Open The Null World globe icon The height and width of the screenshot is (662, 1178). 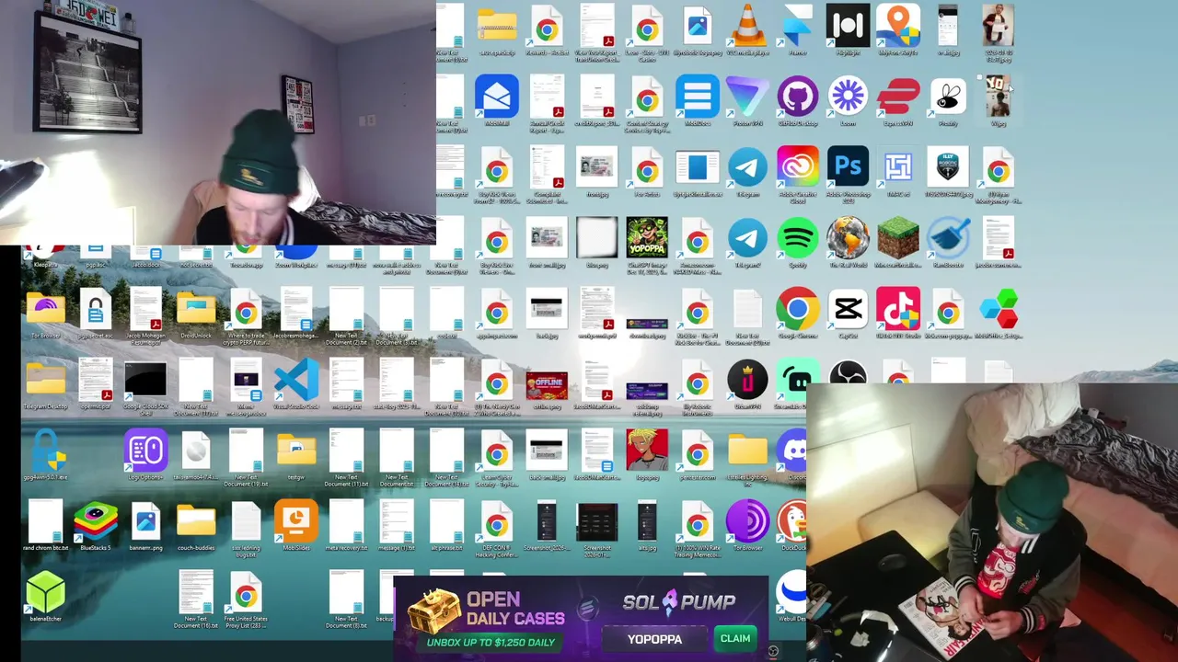point(848,239)
